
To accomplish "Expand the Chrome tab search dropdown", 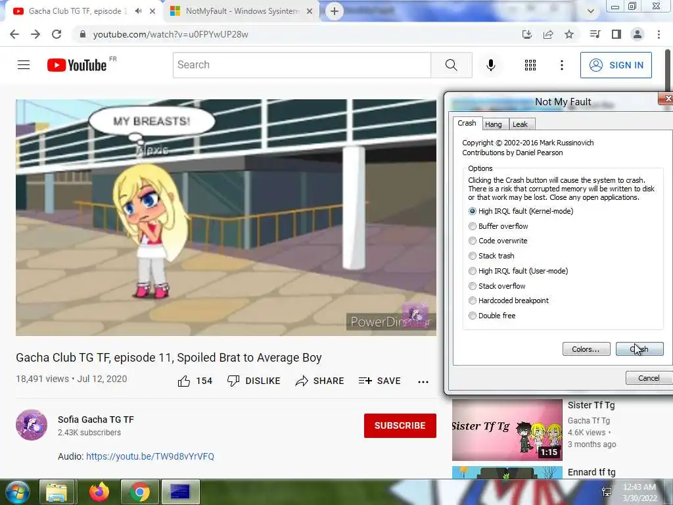I will (x=591, y=11).
